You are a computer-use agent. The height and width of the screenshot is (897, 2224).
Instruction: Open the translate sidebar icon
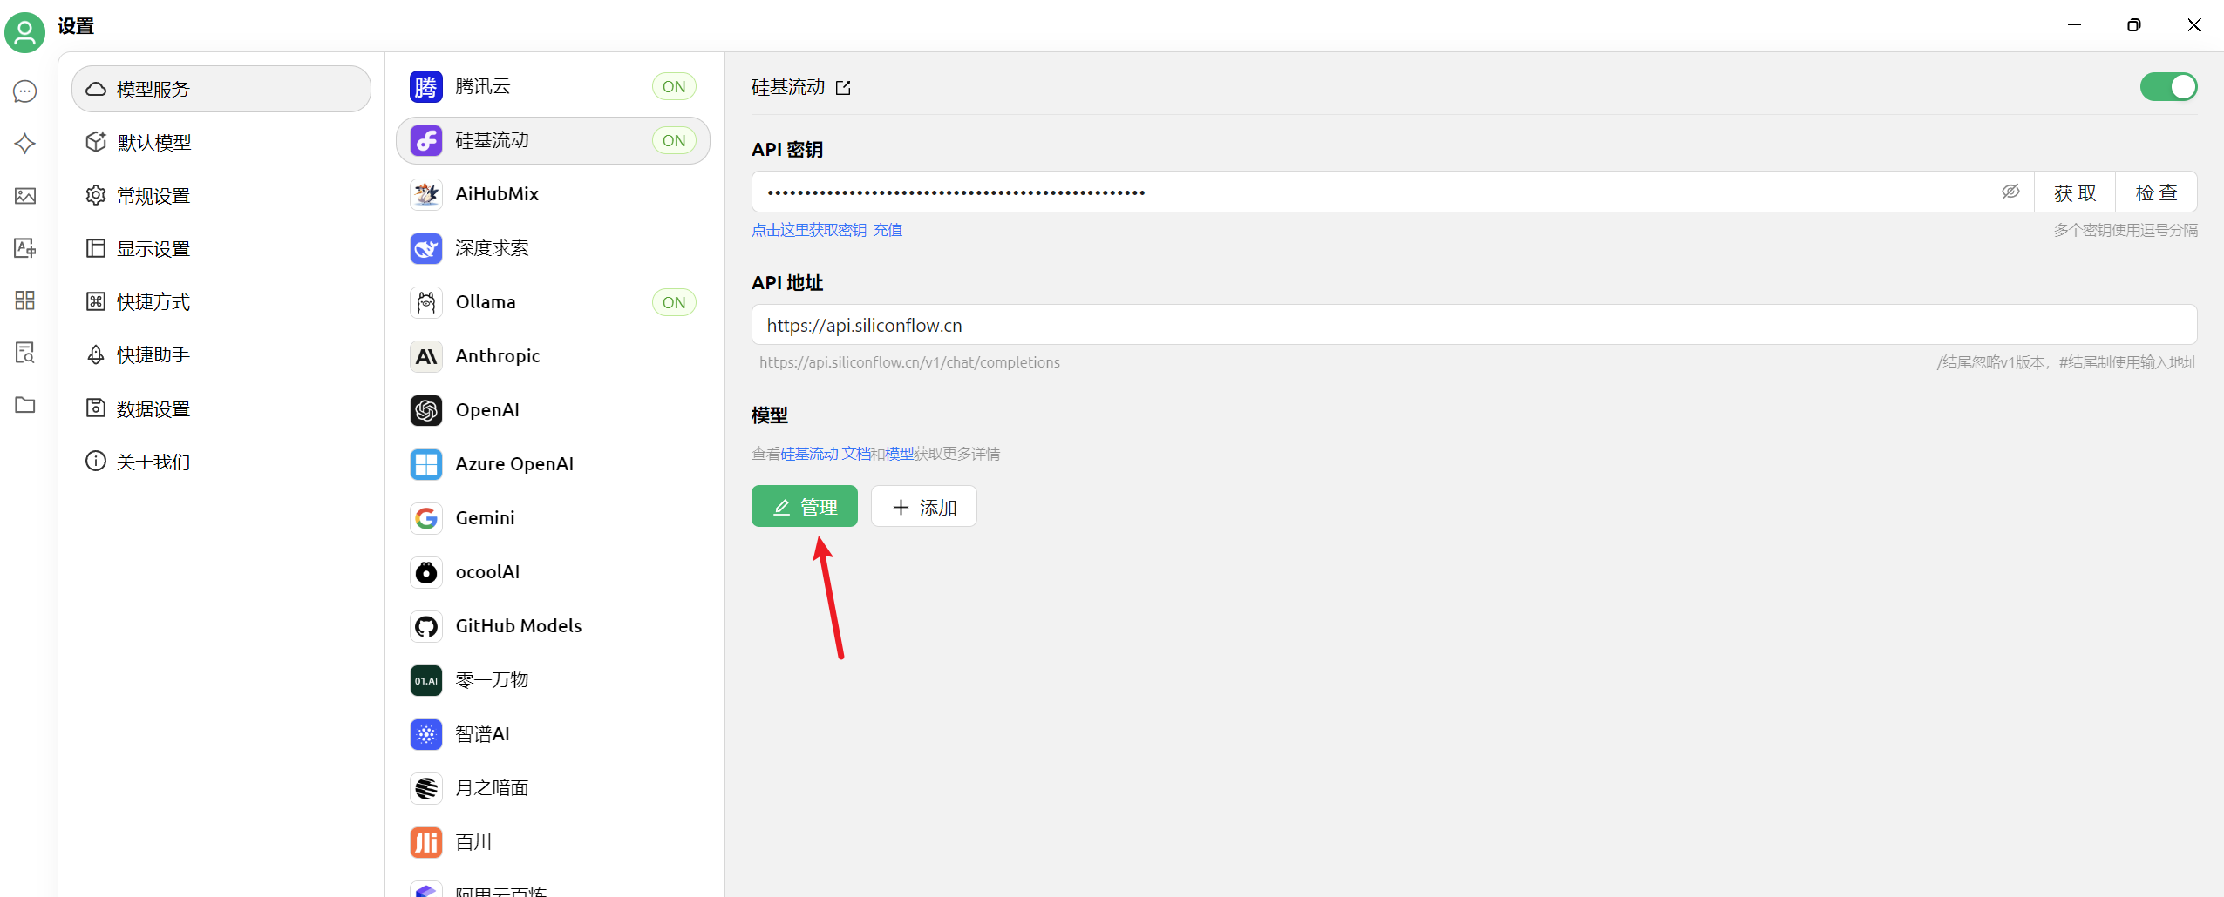coord(25,248)
